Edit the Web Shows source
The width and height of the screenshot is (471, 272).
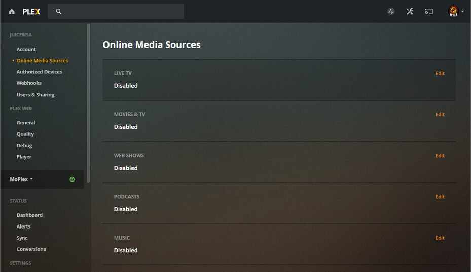pos(440,156)
